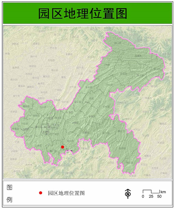
Task: Click the green banner title 园区地理位置图
Action: point(83,14)
